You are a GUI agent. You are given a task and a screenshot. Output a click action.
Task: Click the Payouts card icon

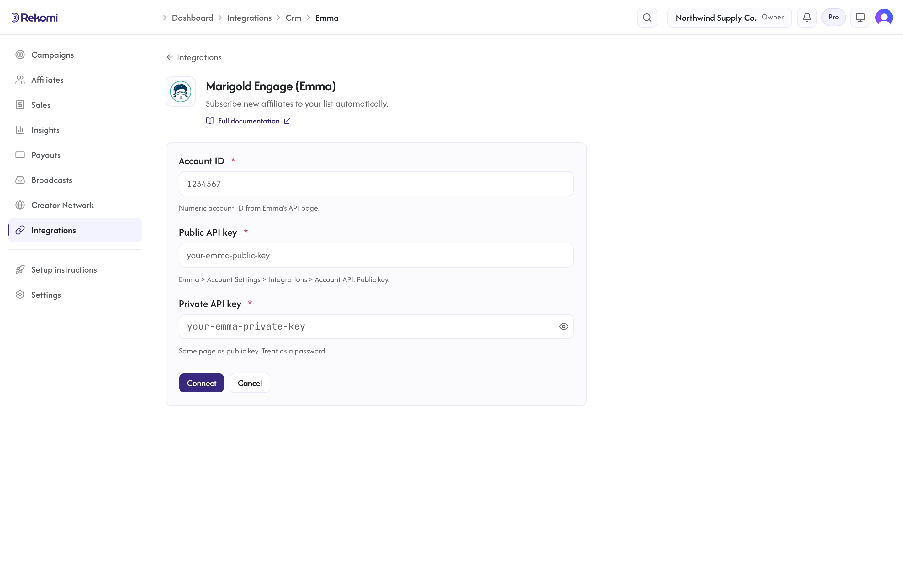(x=20, y=155)
